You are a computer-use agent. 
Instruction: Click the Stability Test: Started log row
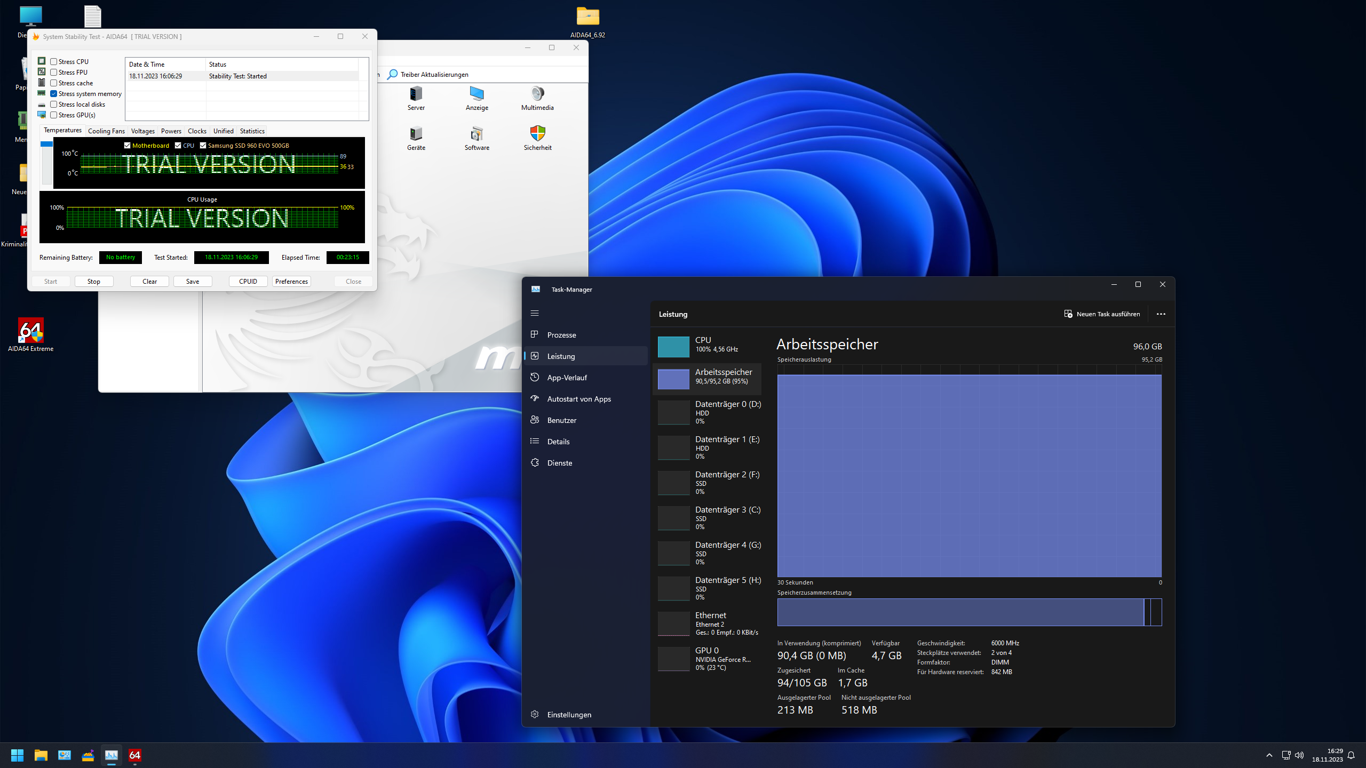point(243,76)
